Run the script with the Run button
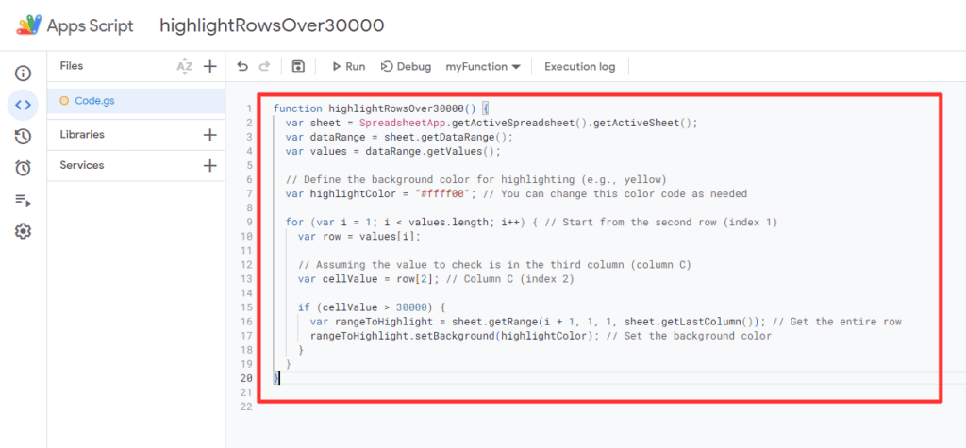The width and height of the screenshot is (966, 448). click(x=347, y=67)
